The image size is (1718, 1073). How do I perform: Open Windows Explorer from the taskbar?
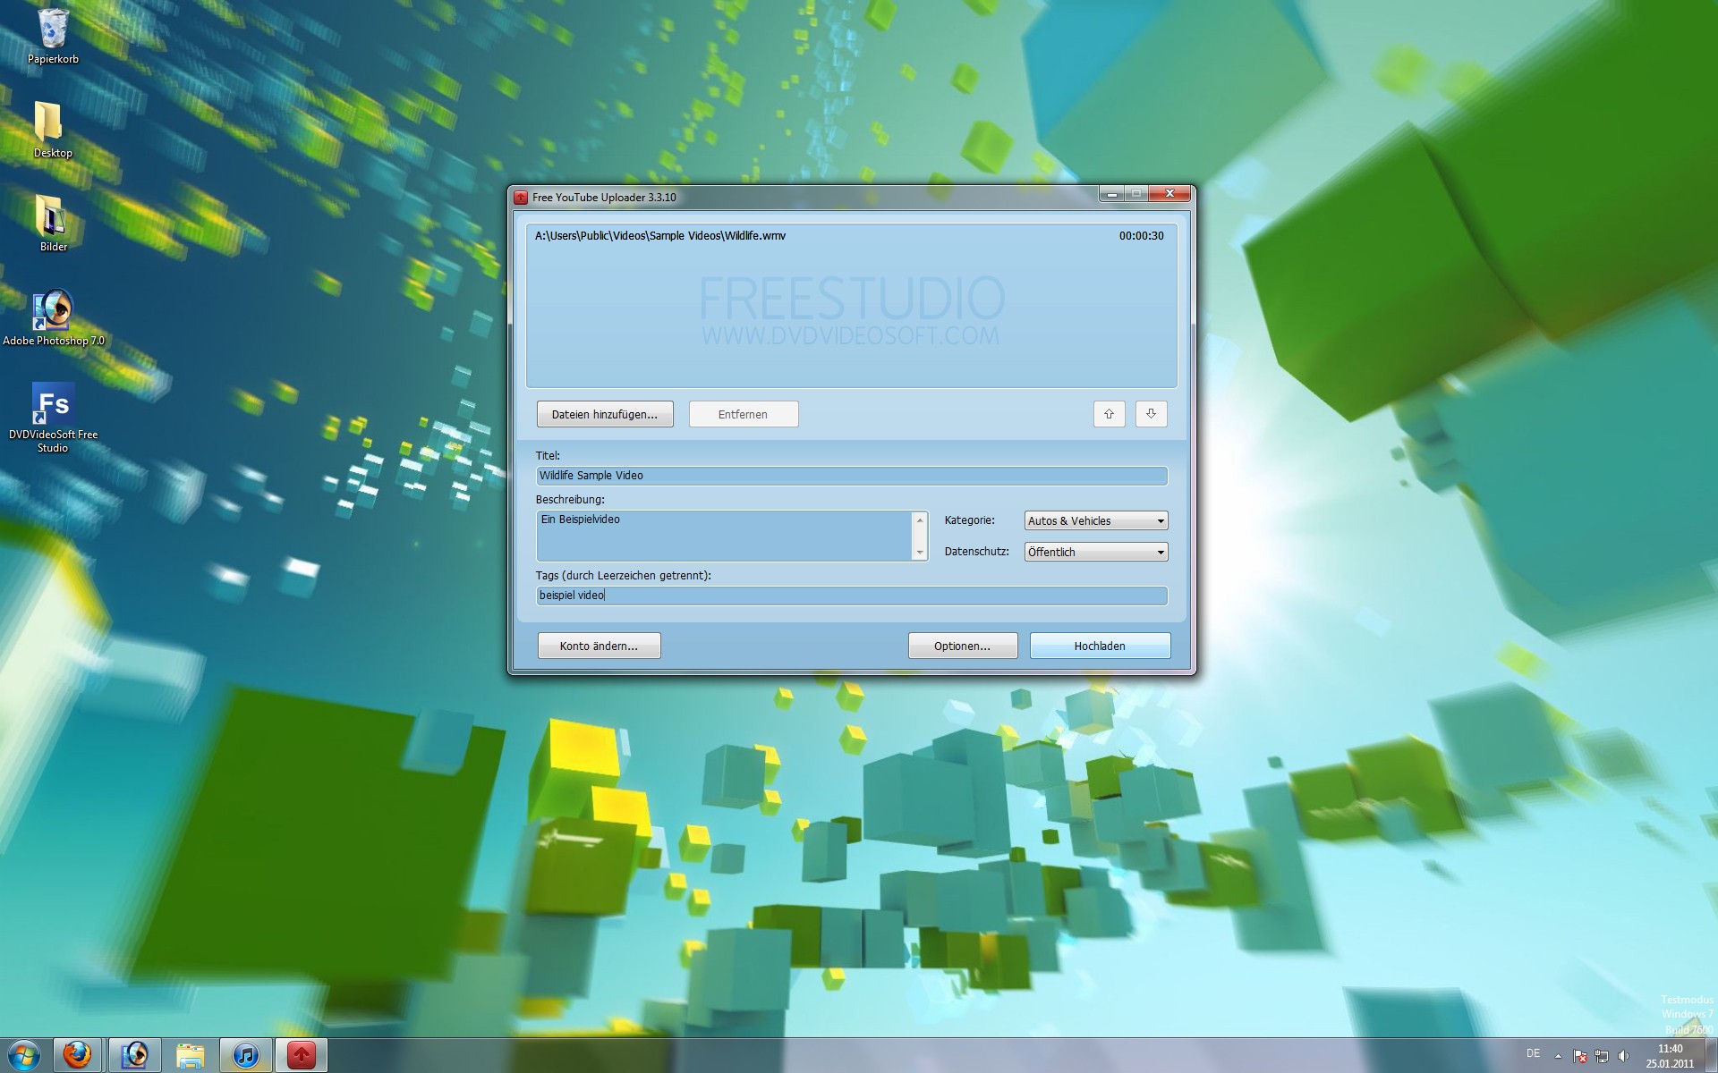[191, 1056]
